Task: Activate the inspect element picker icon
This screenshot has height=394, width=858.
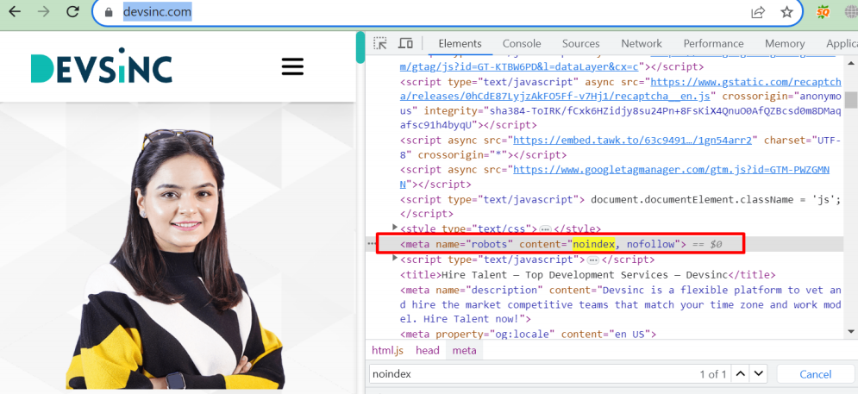Action: (x=380, y=43)
